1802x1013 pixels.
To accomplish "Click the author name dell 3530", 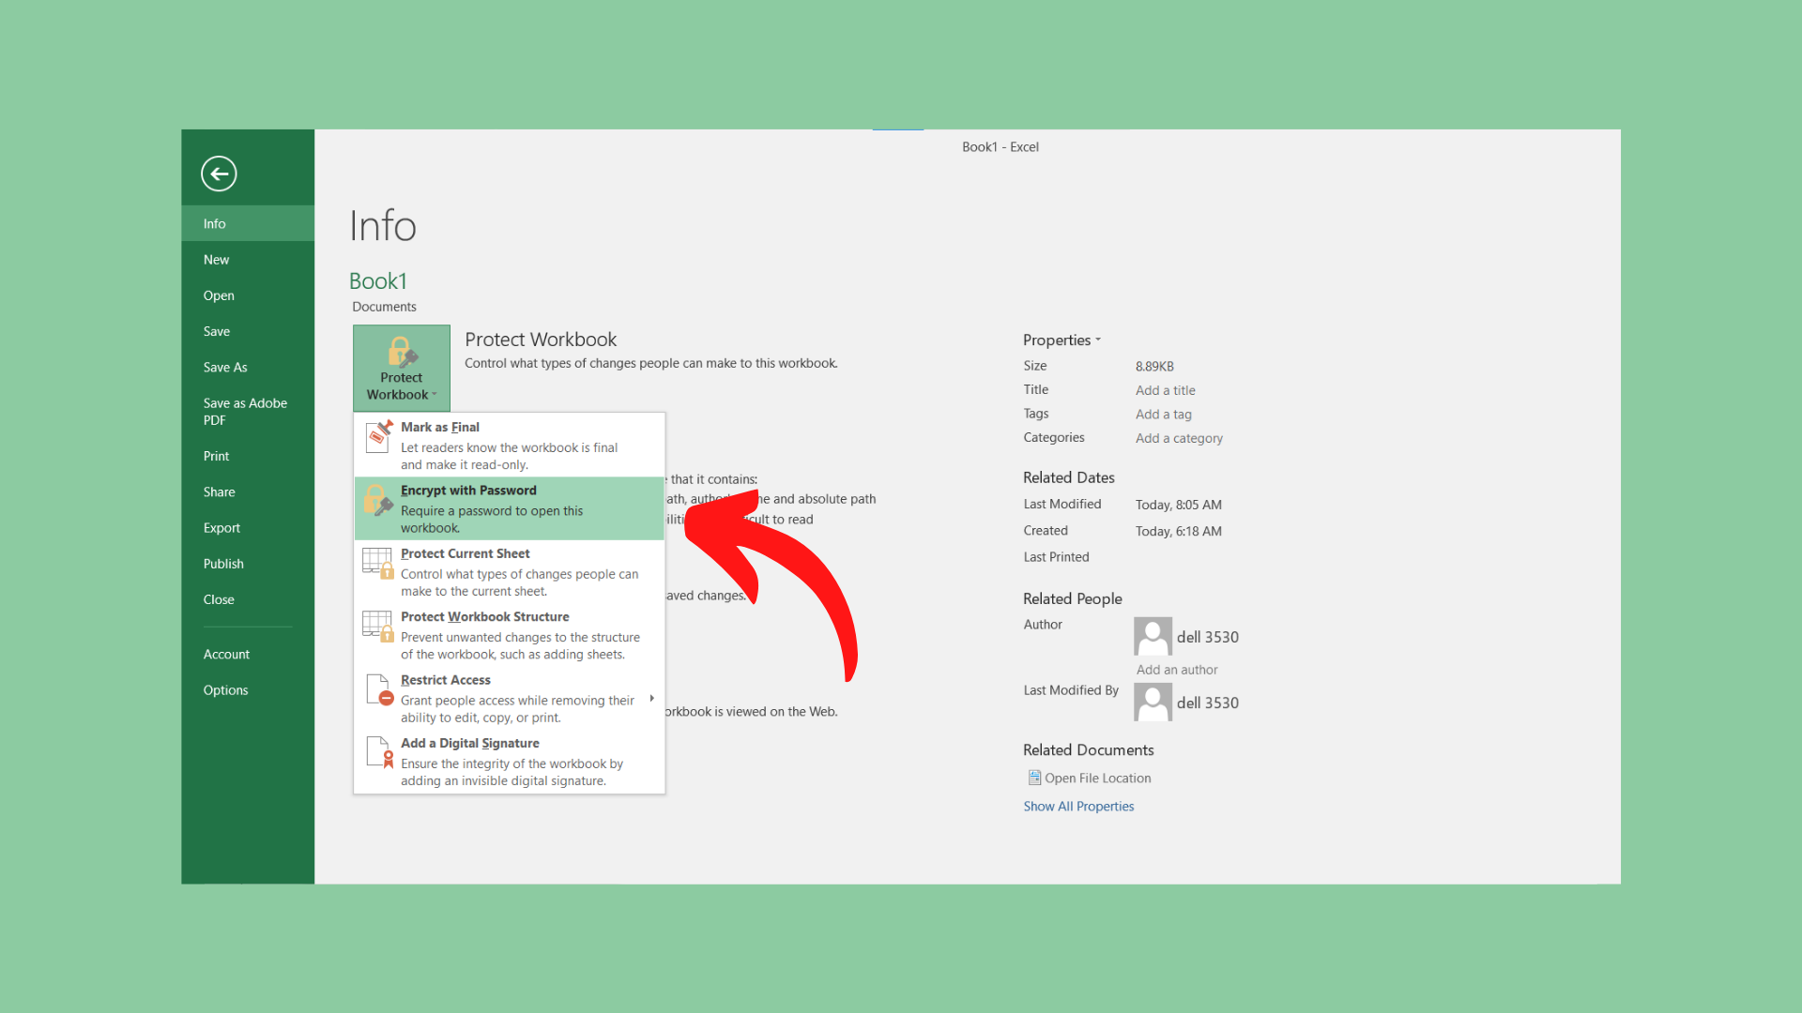I will [x=1208, y=637].
